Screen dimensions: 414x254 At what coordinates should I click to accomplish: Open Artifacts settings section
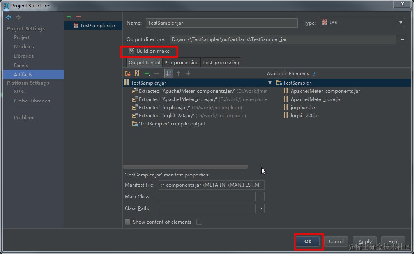[34, 74]
